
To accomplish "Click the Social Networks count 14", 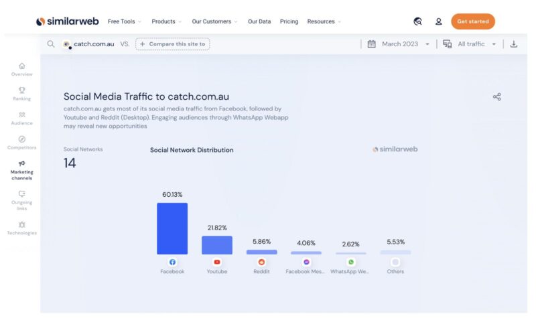I will [x=70, y=163].
